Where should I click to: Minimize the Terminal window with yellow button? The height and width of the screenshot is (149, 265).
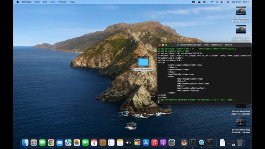(163, 45)
